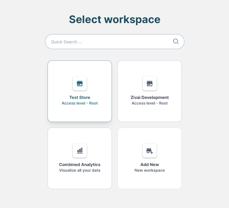This screenshot has height=208, width=229.
Task: Click the Test Store storefront icon
Action: [x=80, y=84]
